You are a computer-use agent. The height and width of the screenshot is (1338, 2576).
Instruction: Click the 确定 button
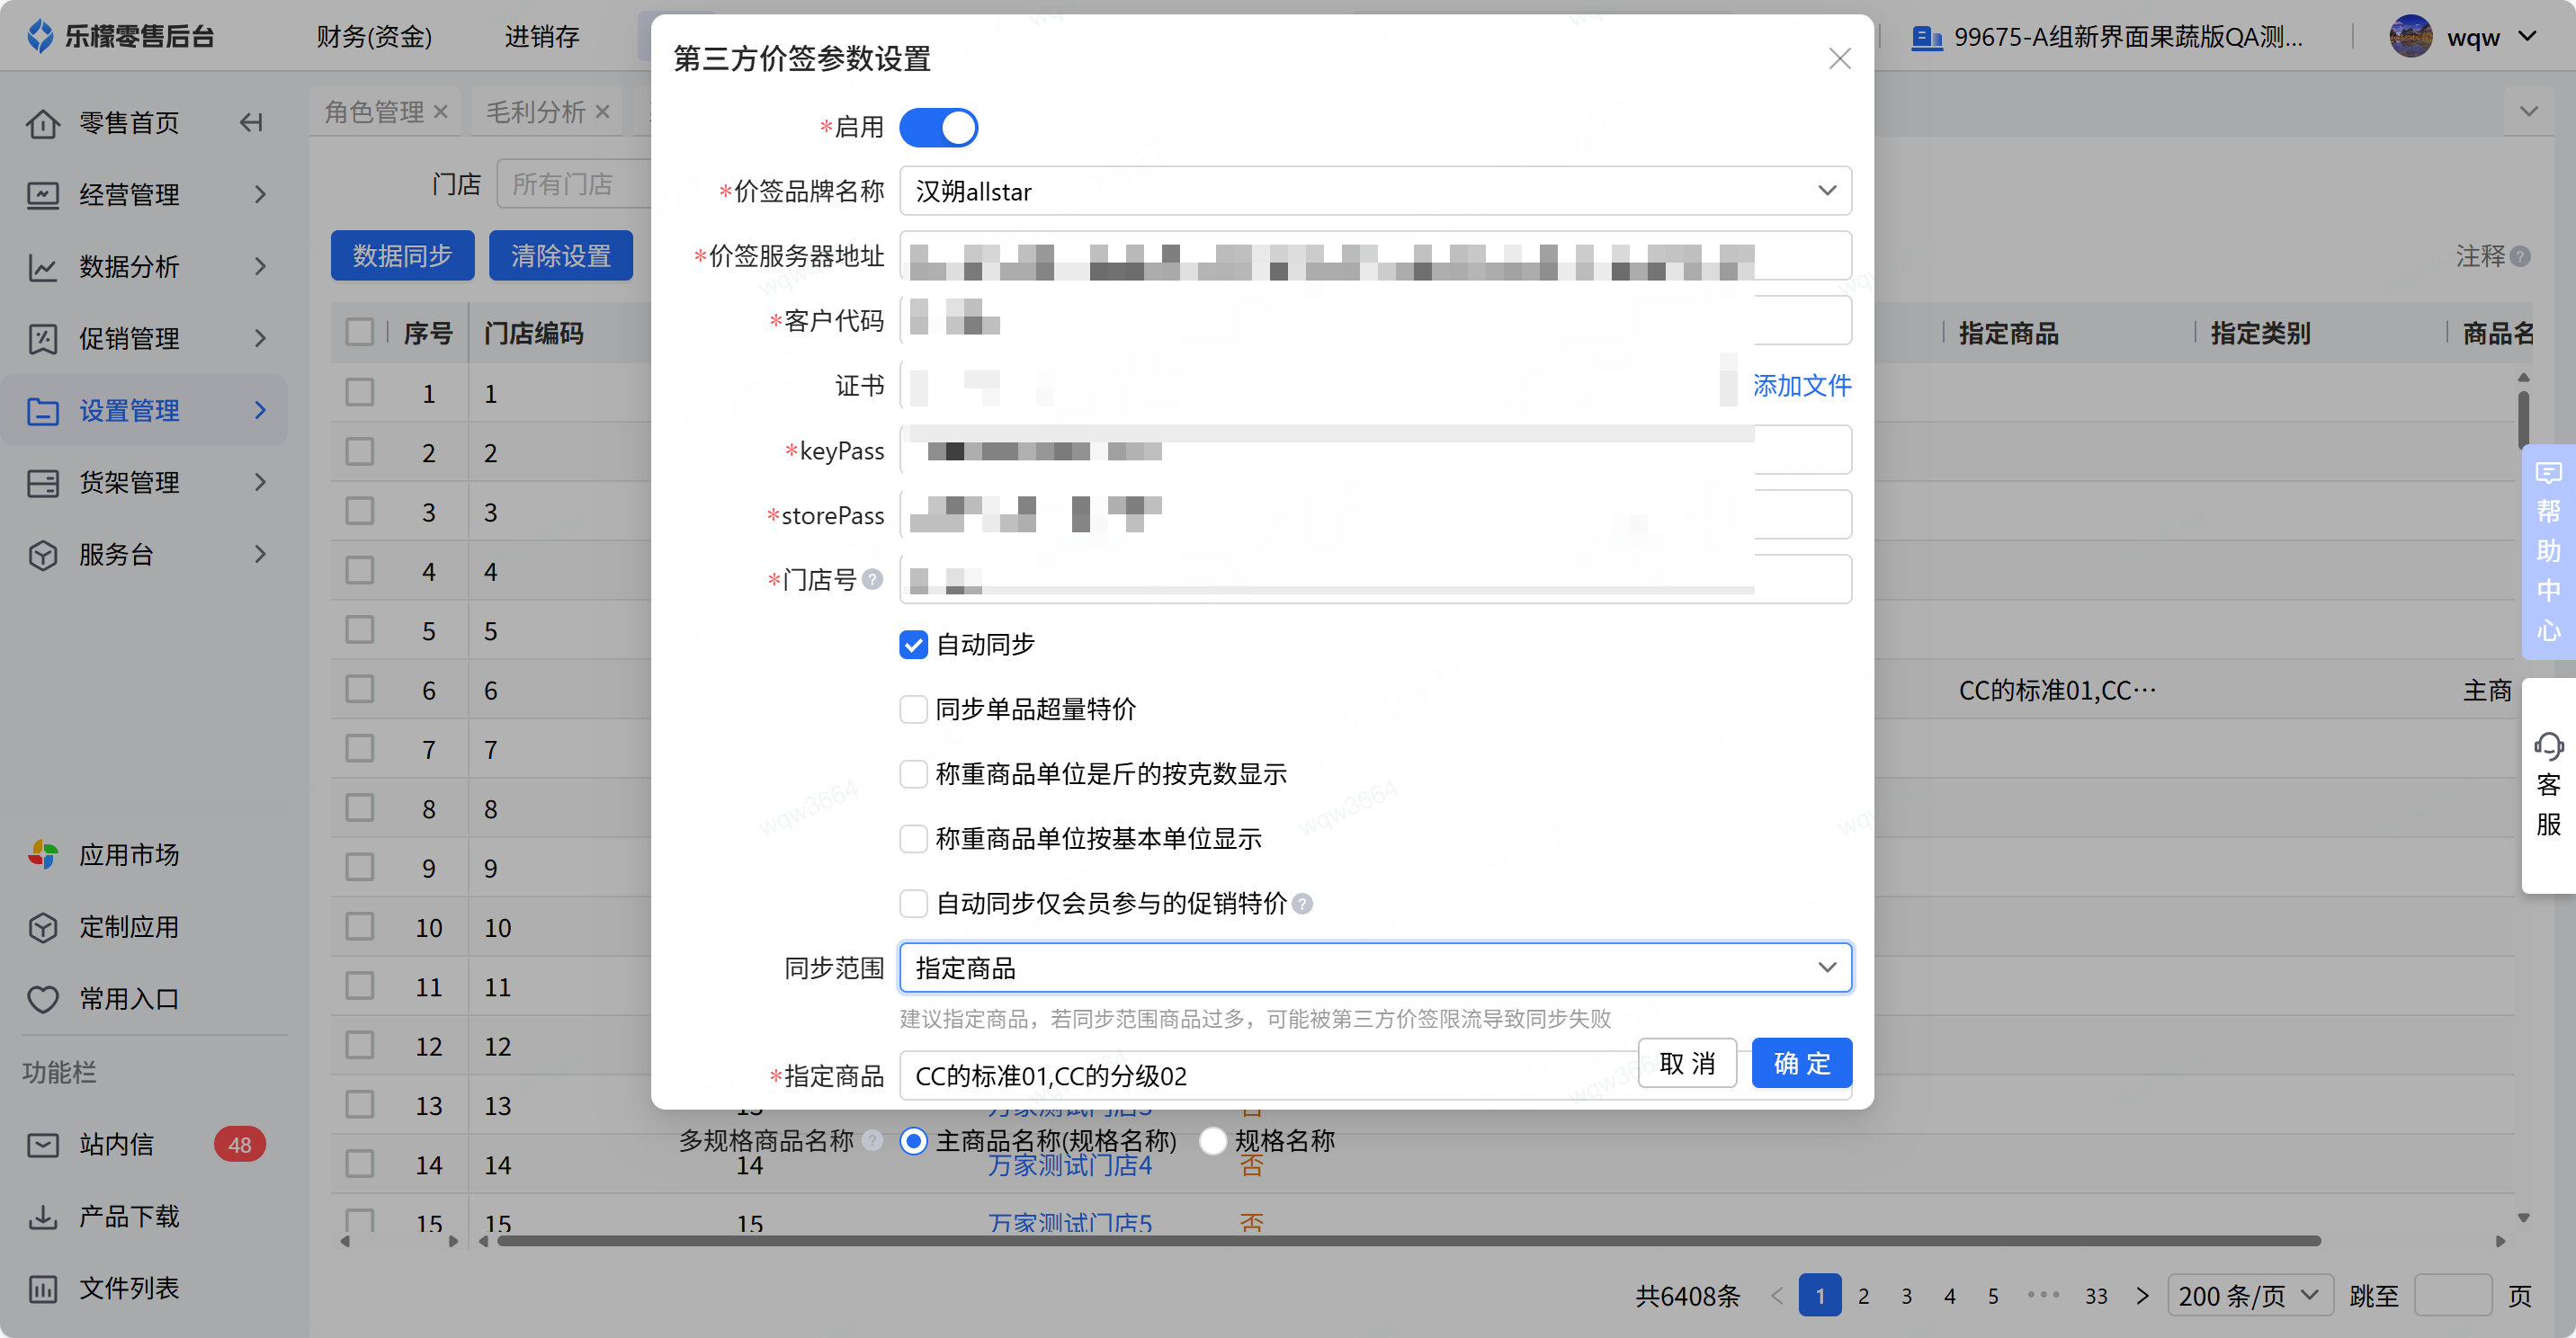pyautogui.click(x=1802, y=1063)
